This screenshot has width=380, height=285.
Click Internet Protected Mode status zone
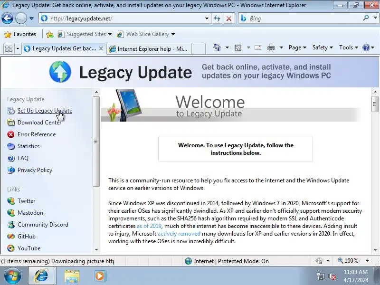tap(227, 261)
